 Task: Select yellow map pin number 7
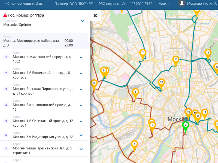tap(142, 53)
